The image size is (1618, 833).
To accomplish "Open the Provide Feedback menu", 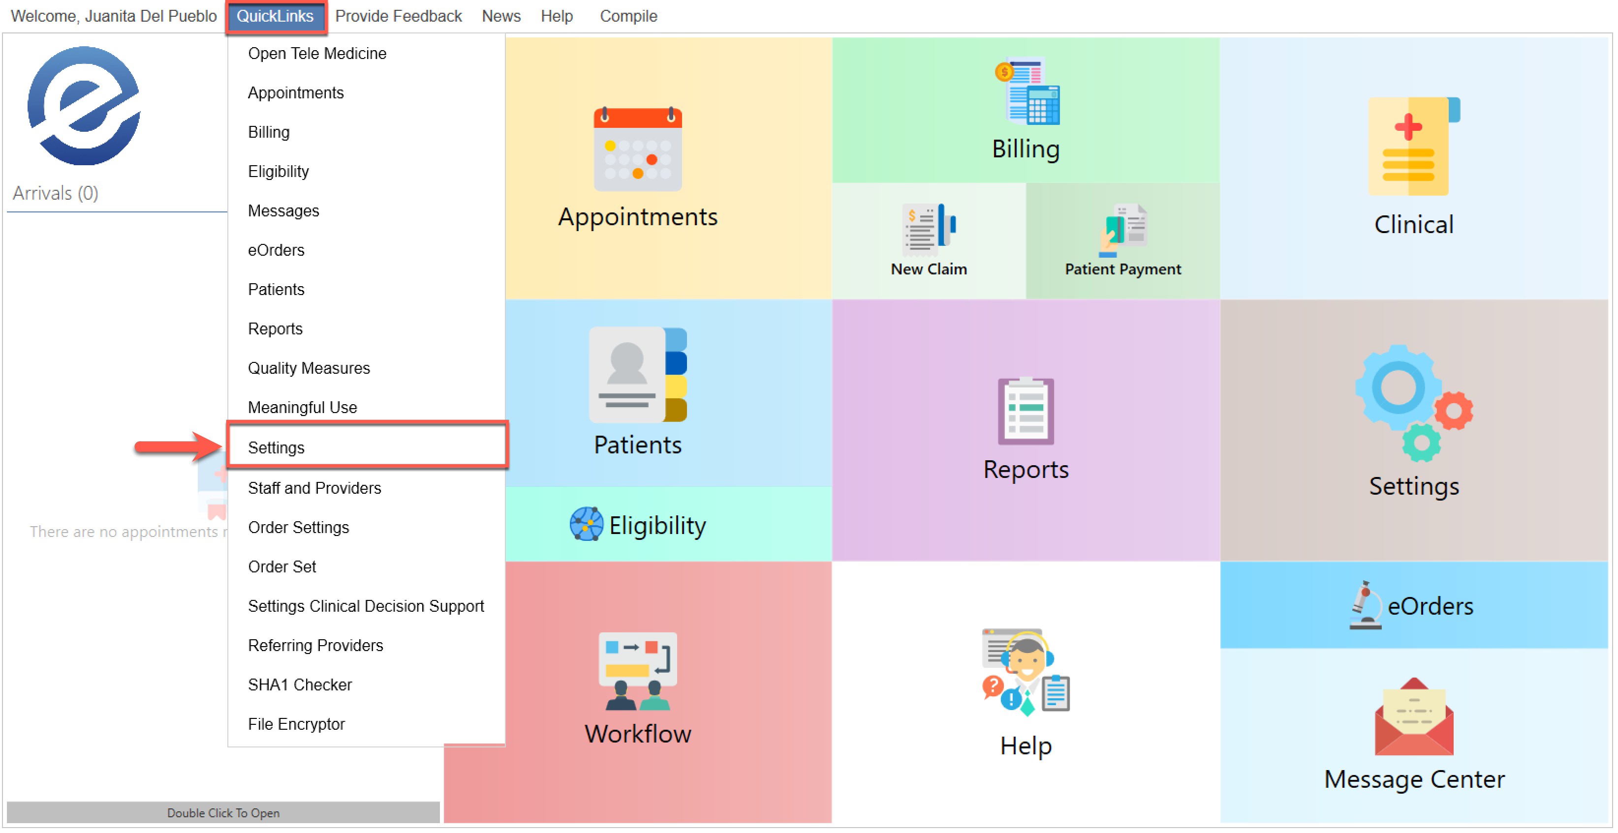I will point(398,16).
